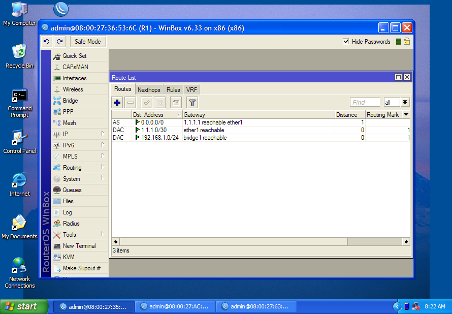Open the Bridge menu

pyautogui.click(x=80, y=101)
